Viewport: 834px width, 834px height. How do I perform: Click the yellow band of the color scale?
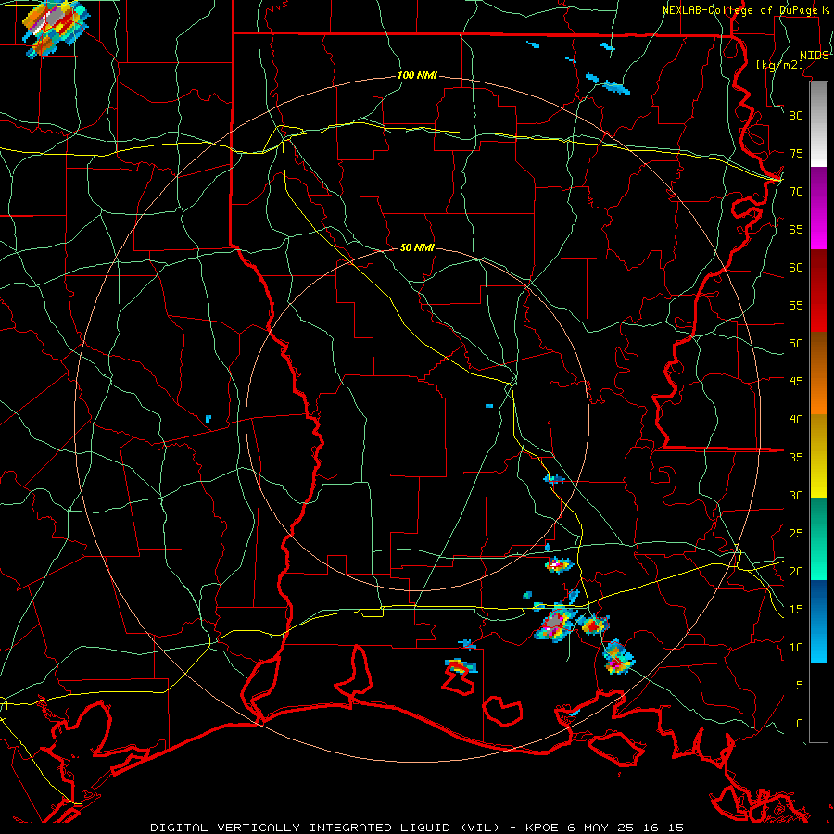pyautogui.click(x=818, y=455)
